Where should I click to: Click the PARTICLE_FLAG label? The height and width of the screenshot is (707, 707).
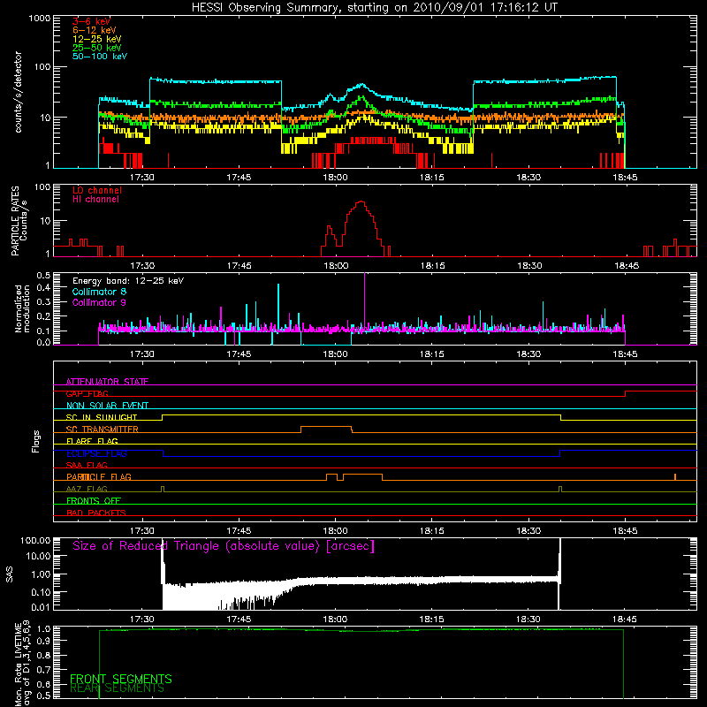(x=99, y=476)
